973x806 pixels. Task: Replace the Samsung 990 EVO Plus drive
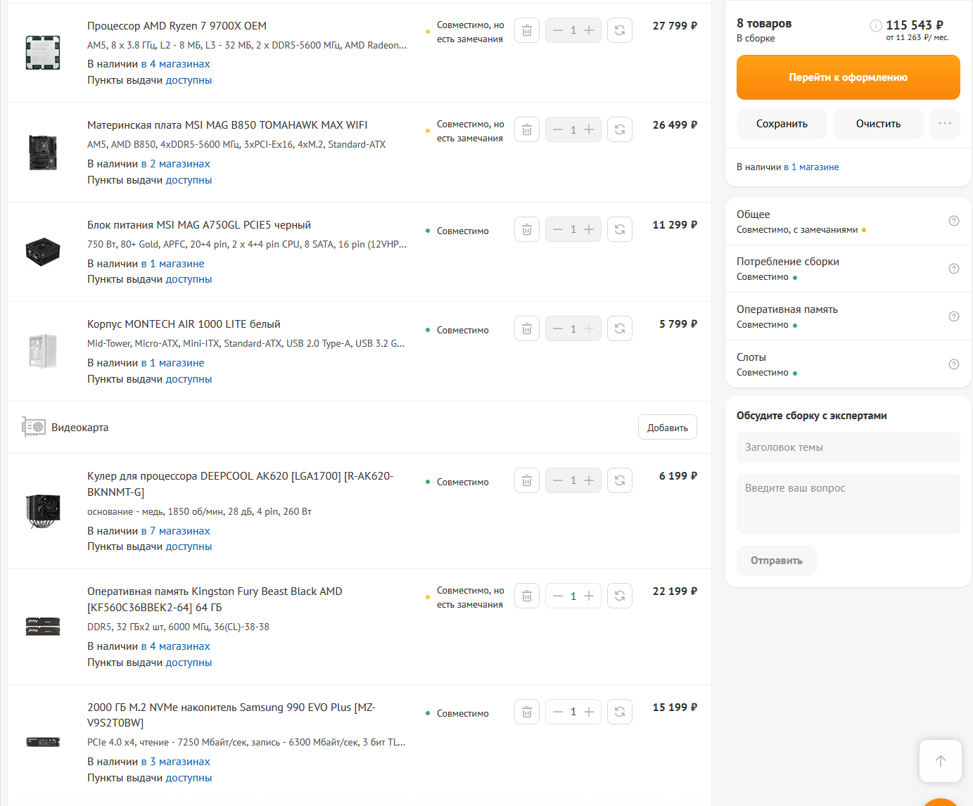(x=619, y=712)
